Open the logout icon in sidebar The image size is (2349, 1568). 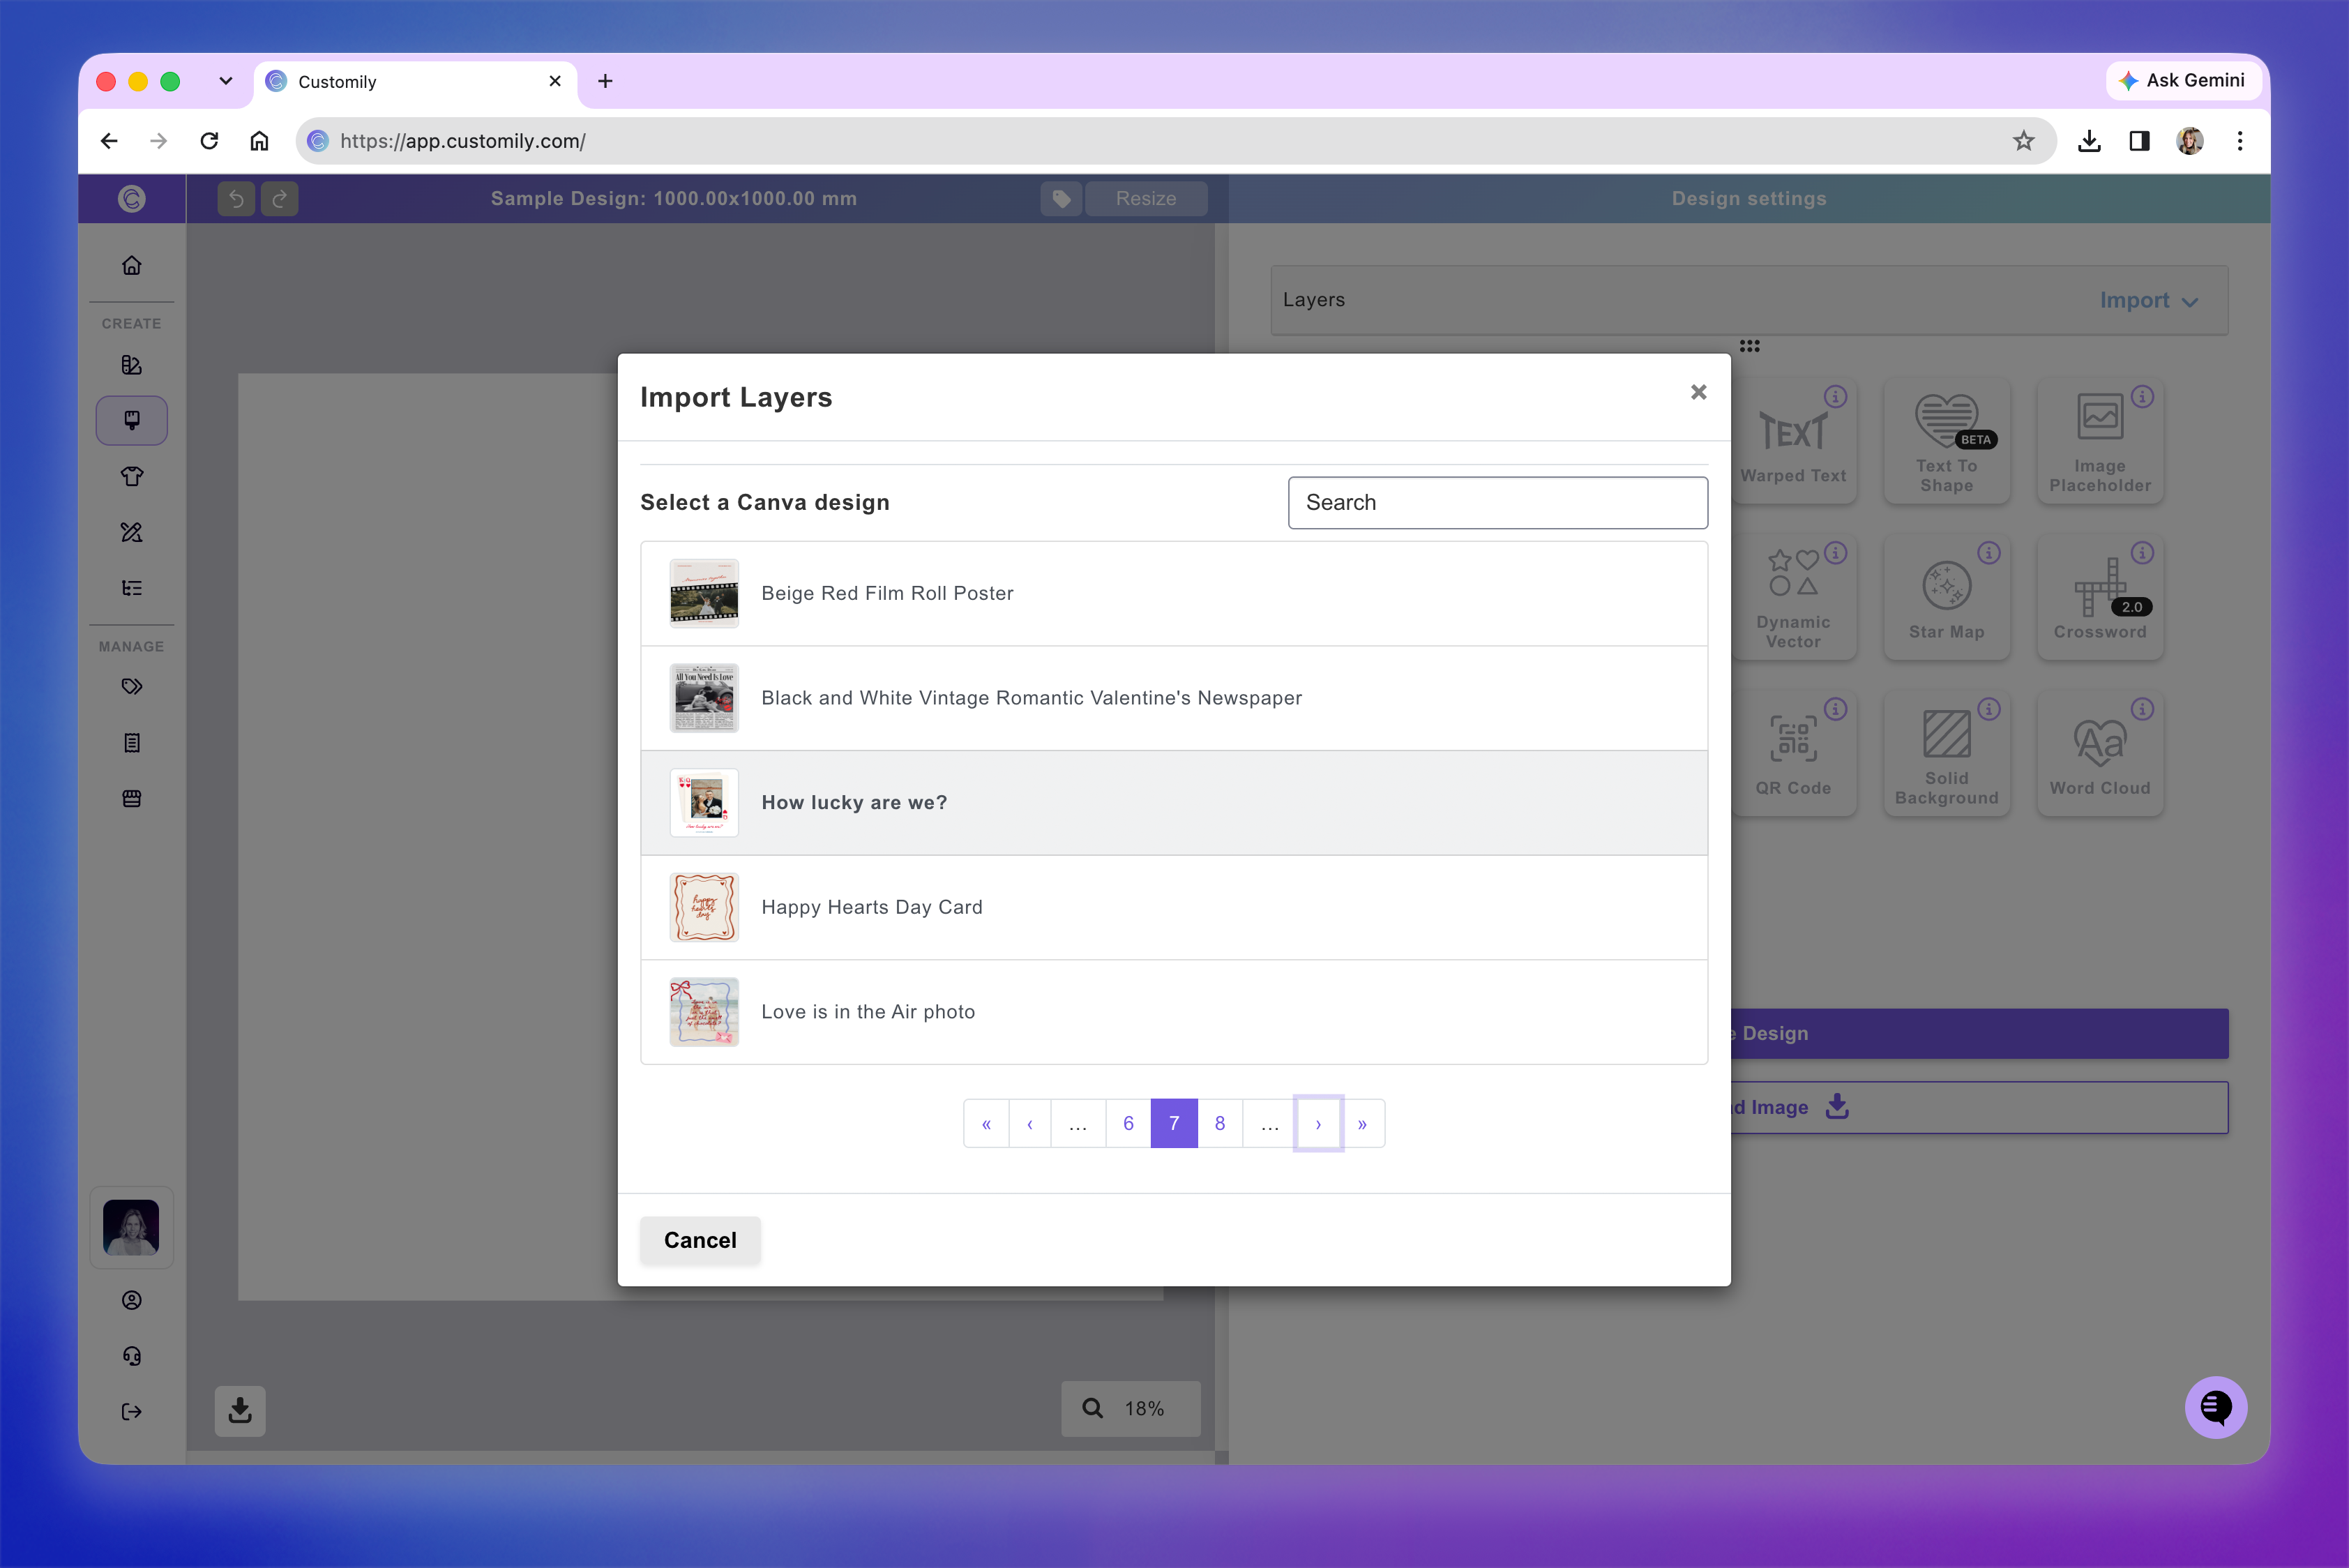tap(132, 1411)
